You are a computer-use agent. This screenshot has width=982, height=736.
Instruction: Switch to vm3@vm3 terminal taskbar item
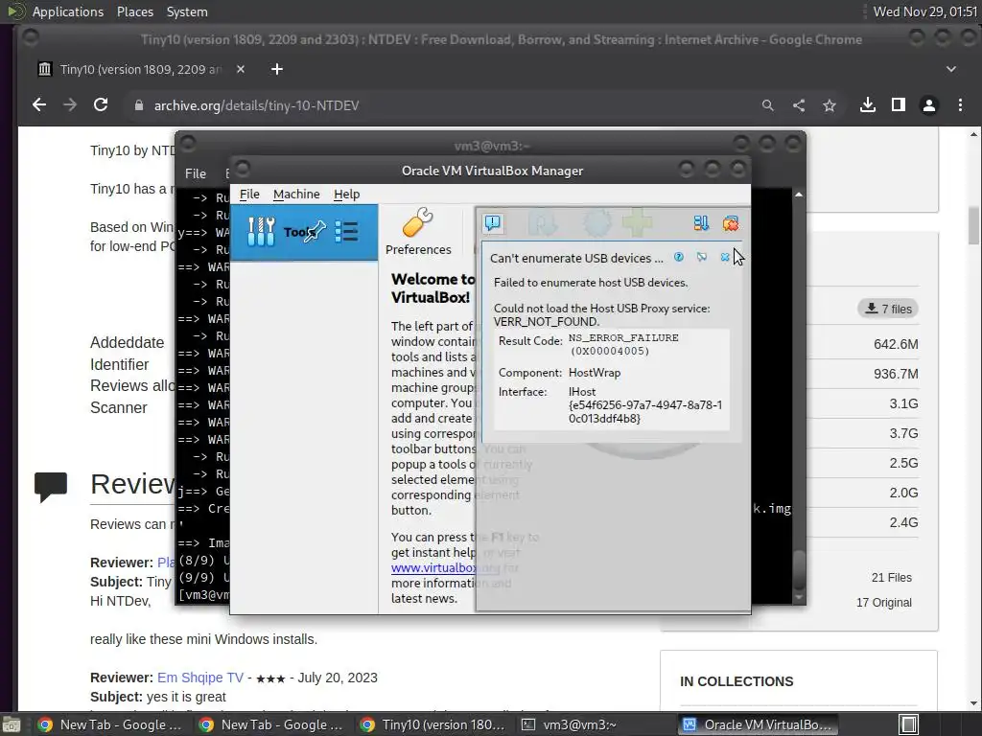point(595,724)
